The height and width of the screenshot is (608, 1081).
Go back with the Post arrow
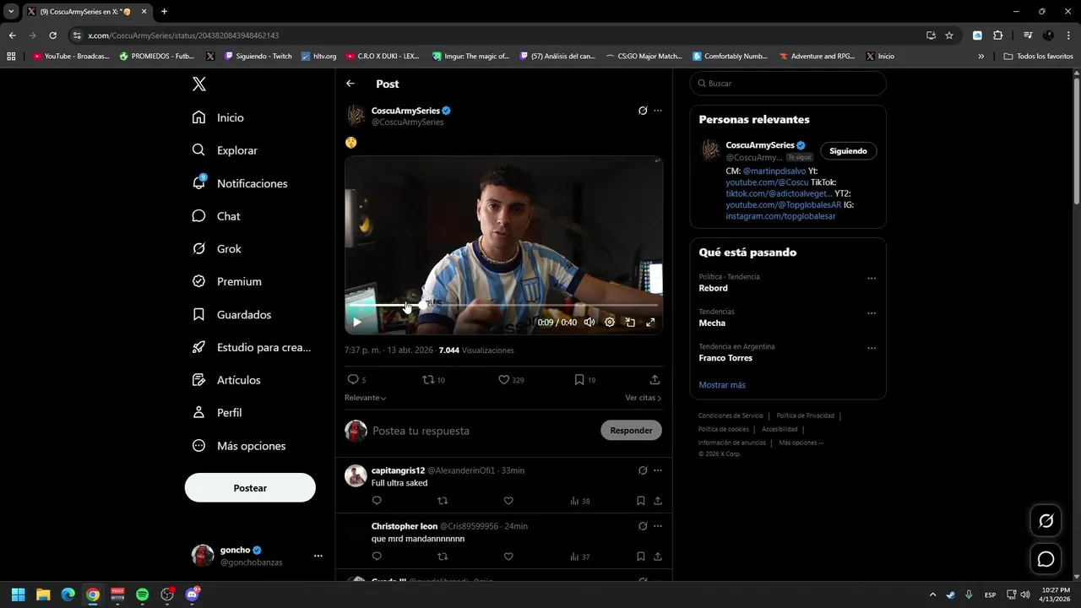(350, 84)
